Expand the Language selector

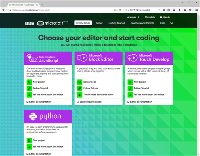pos(133,17)
